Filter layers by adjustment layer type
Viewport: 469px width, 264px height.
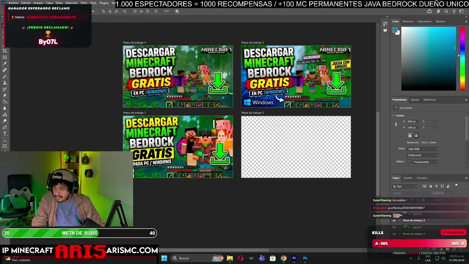click(431, 186)
